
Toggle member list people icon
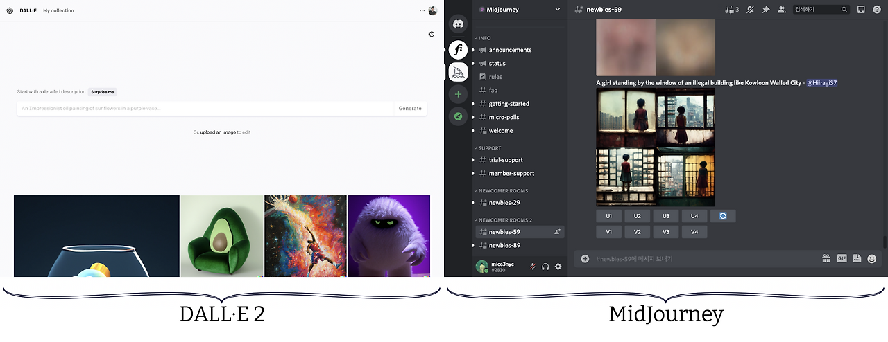[782, 10]
